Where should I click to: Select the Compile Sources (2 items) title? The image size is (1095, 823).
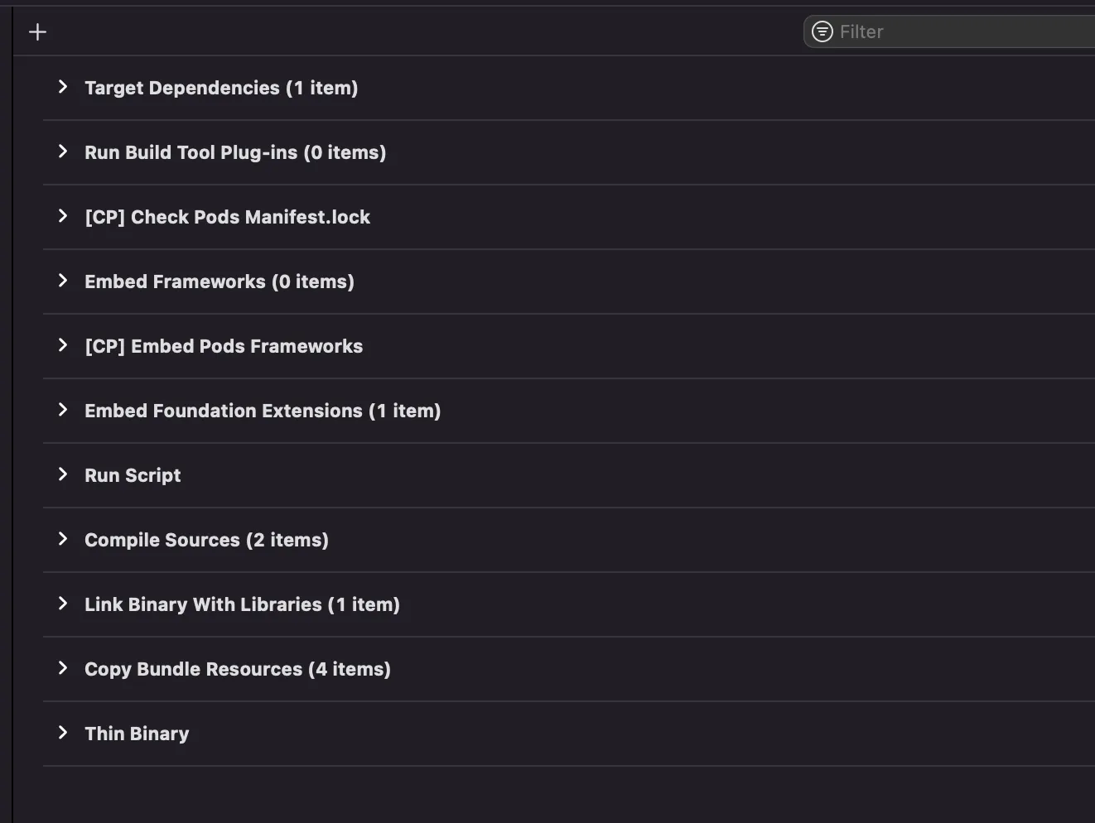point(206,540)
